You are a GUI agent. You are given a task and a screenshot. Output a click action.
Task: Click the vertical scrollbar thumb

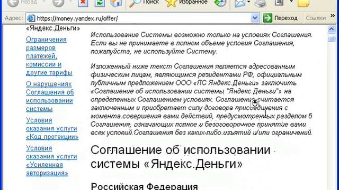(331, 39)
